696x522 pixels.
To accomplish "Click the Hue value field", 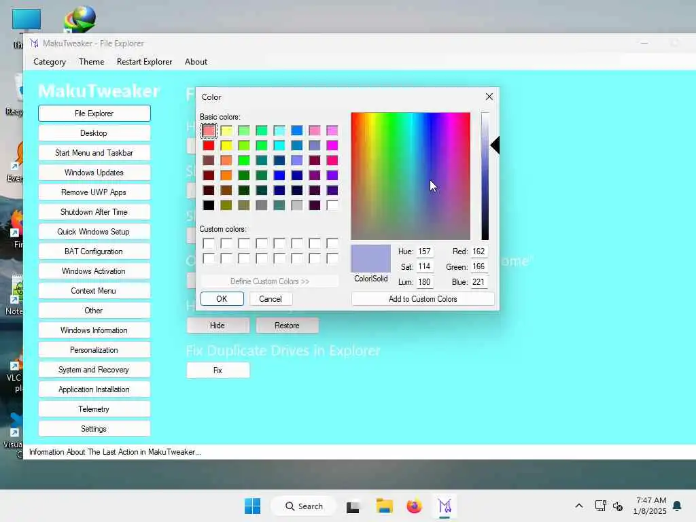I will click(425, 251).
